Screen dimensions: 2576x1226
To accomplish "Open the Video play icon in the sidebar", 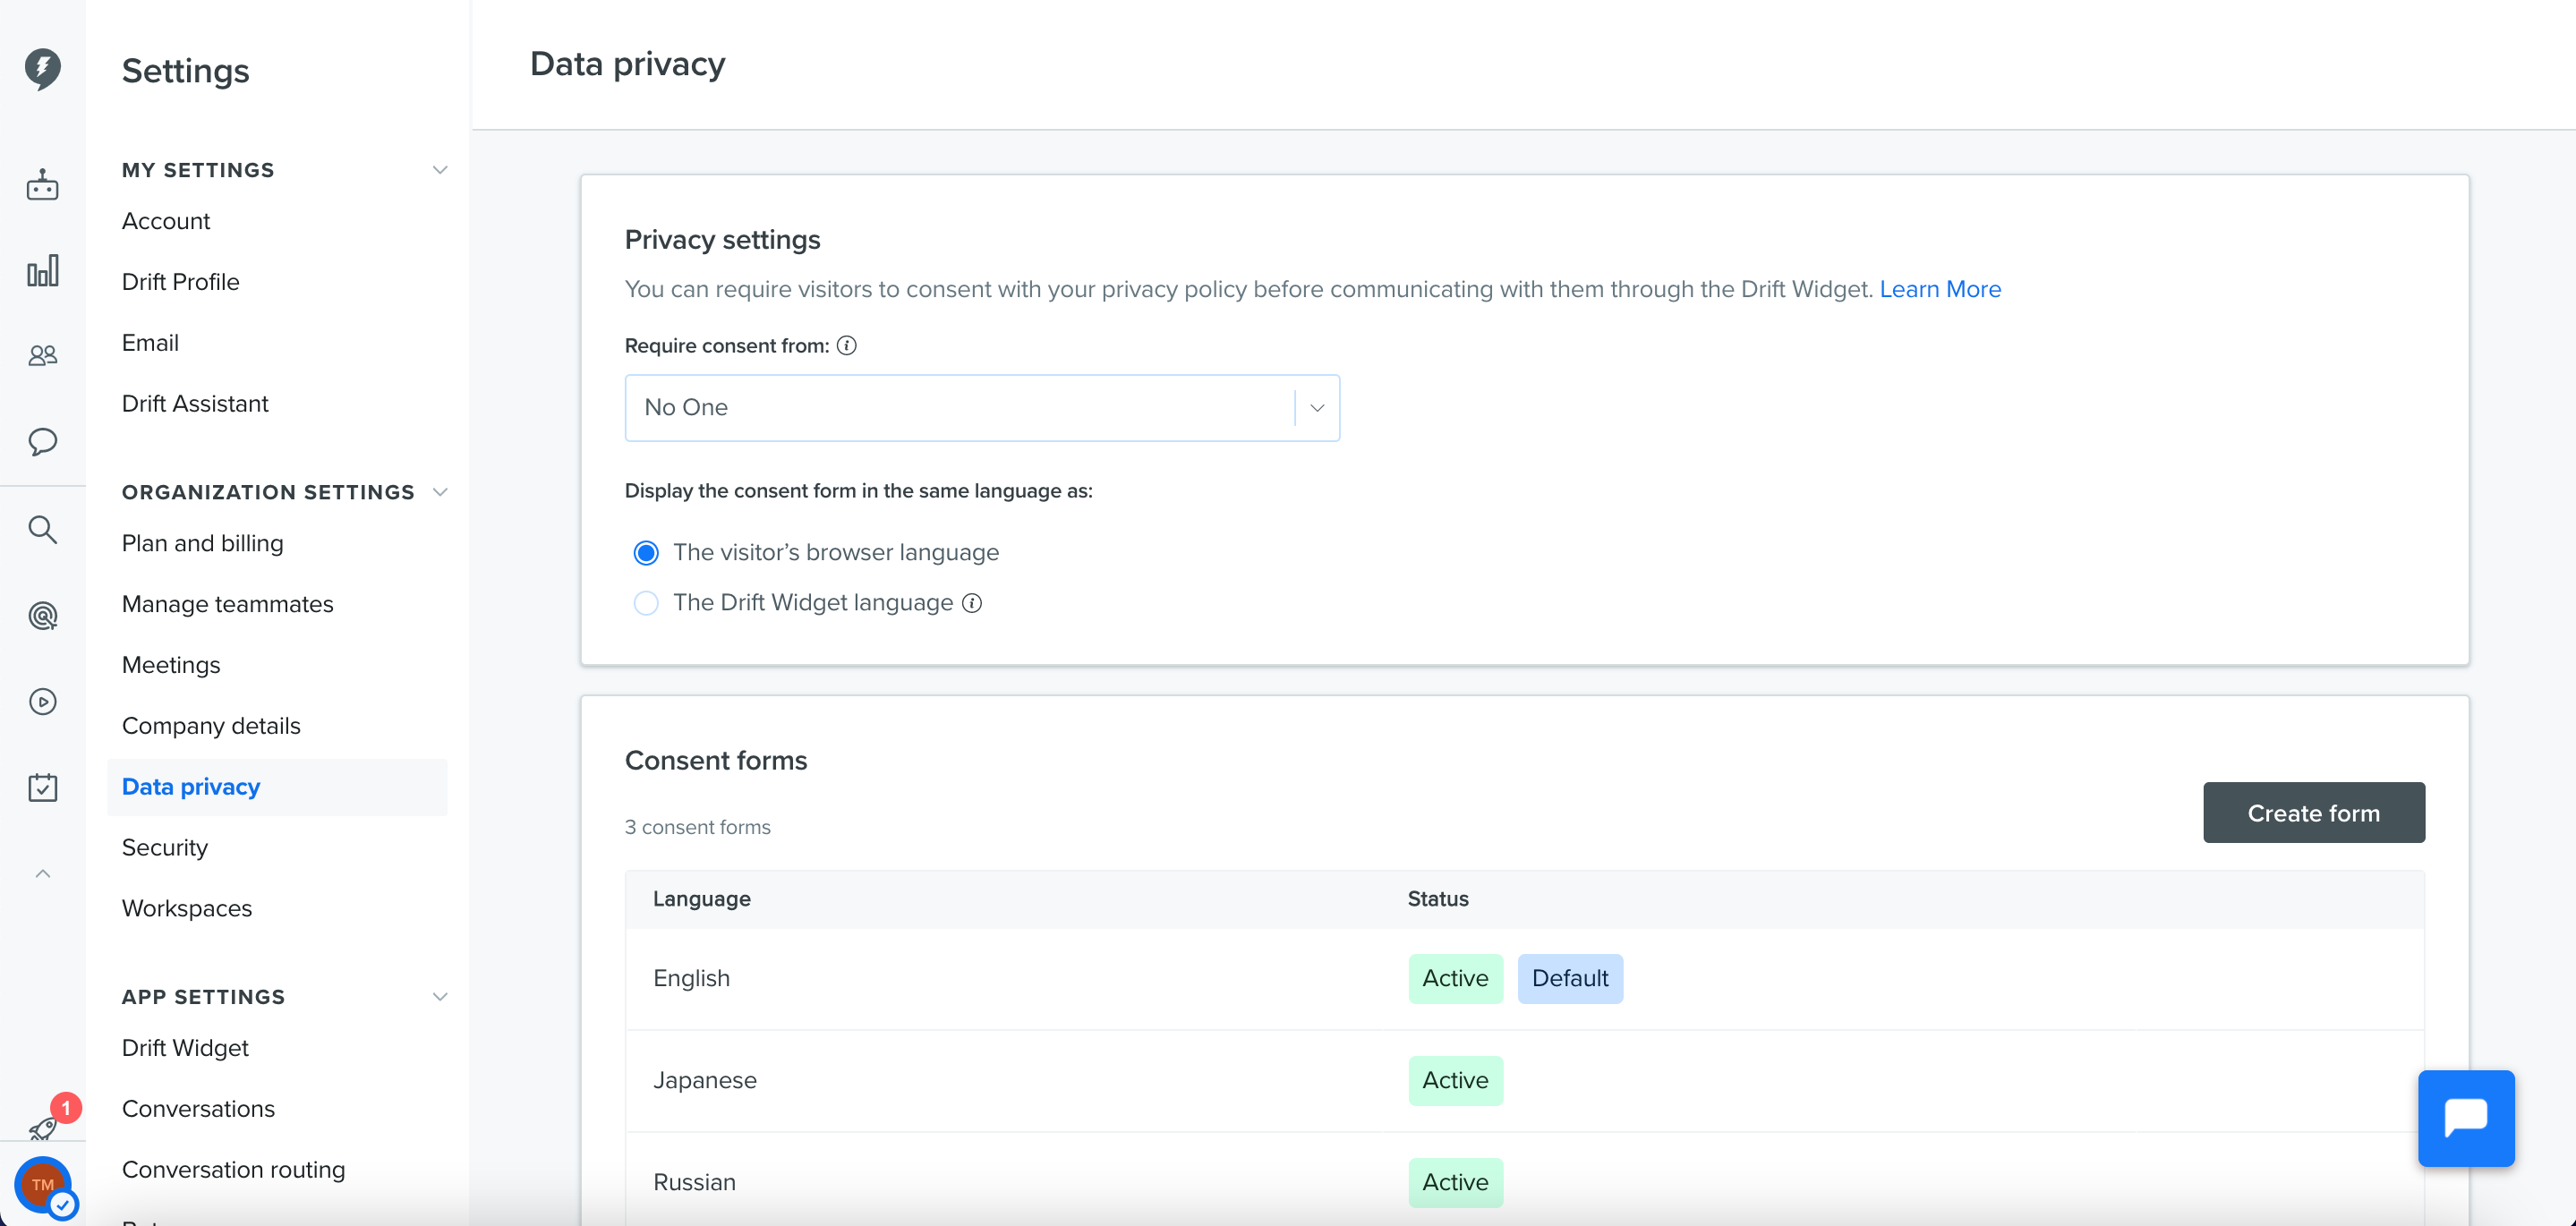I will coord(42,701).
